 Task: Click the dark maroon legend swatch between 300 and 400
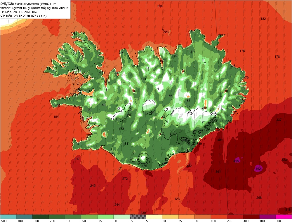[251, 217]
